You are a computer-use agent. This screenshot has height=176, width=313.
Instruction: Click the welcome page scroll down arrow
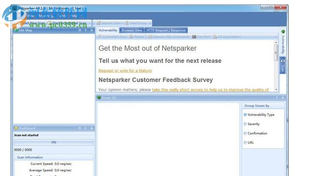(276, 90)
